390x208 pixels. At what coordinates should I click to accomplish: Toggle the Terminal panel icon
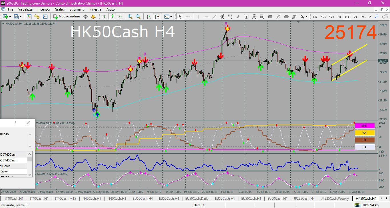tap(45, 17)
